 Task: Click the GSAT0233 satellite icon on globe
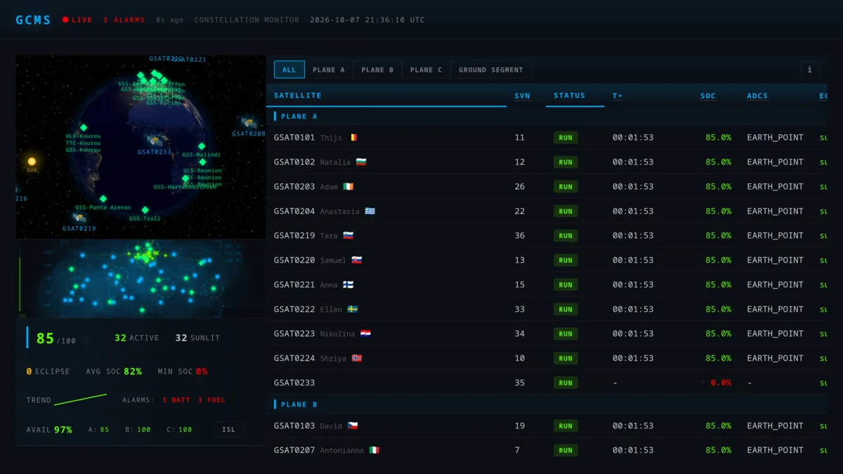[x=155, y=140]
